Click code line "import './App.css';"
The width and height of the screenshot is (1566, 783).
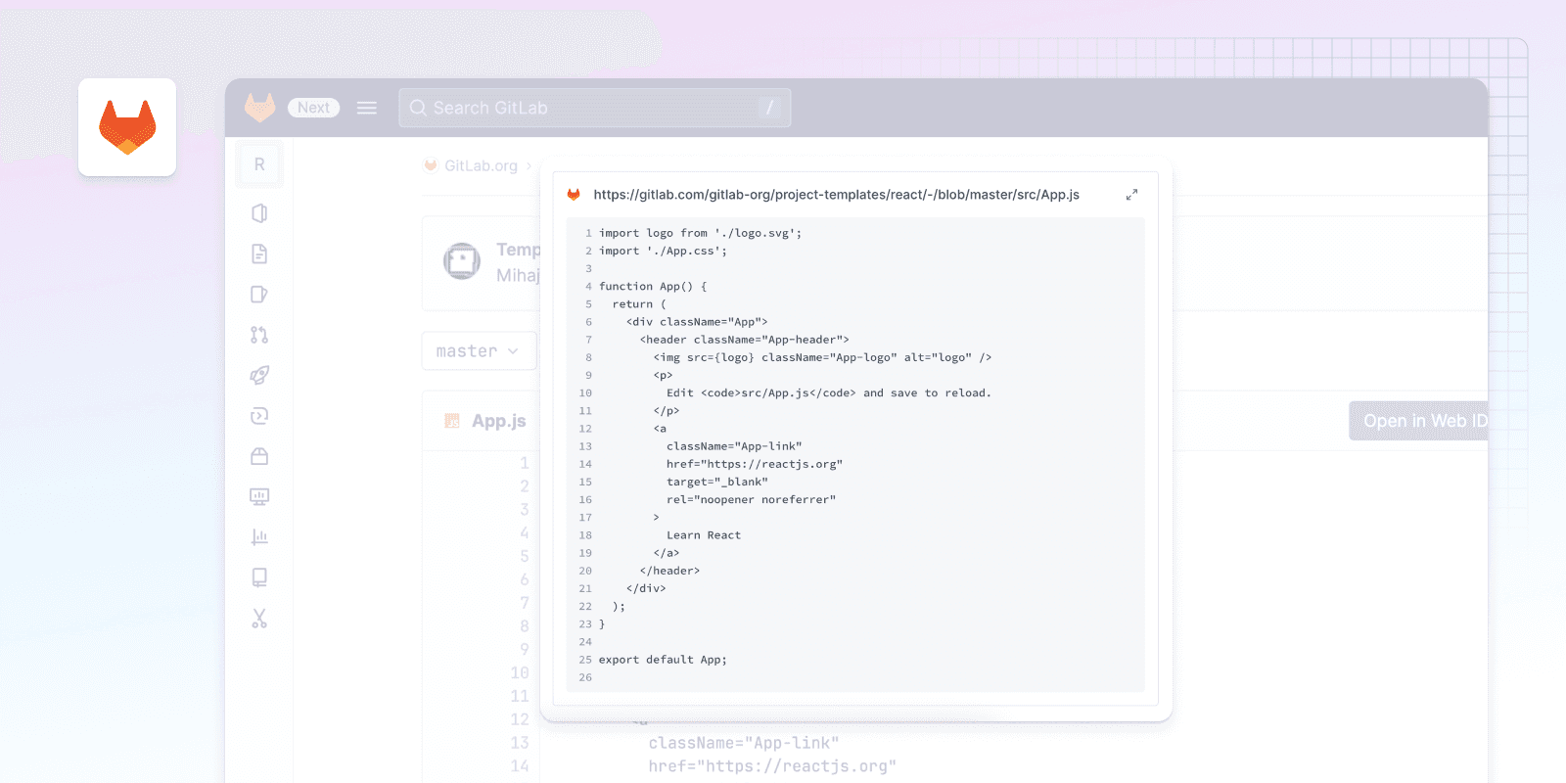tap(663, 251)
